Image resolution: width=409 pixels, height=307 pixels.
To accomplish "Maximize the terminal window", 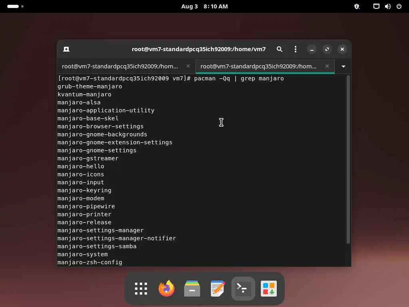I will click(x=327, y=49).
